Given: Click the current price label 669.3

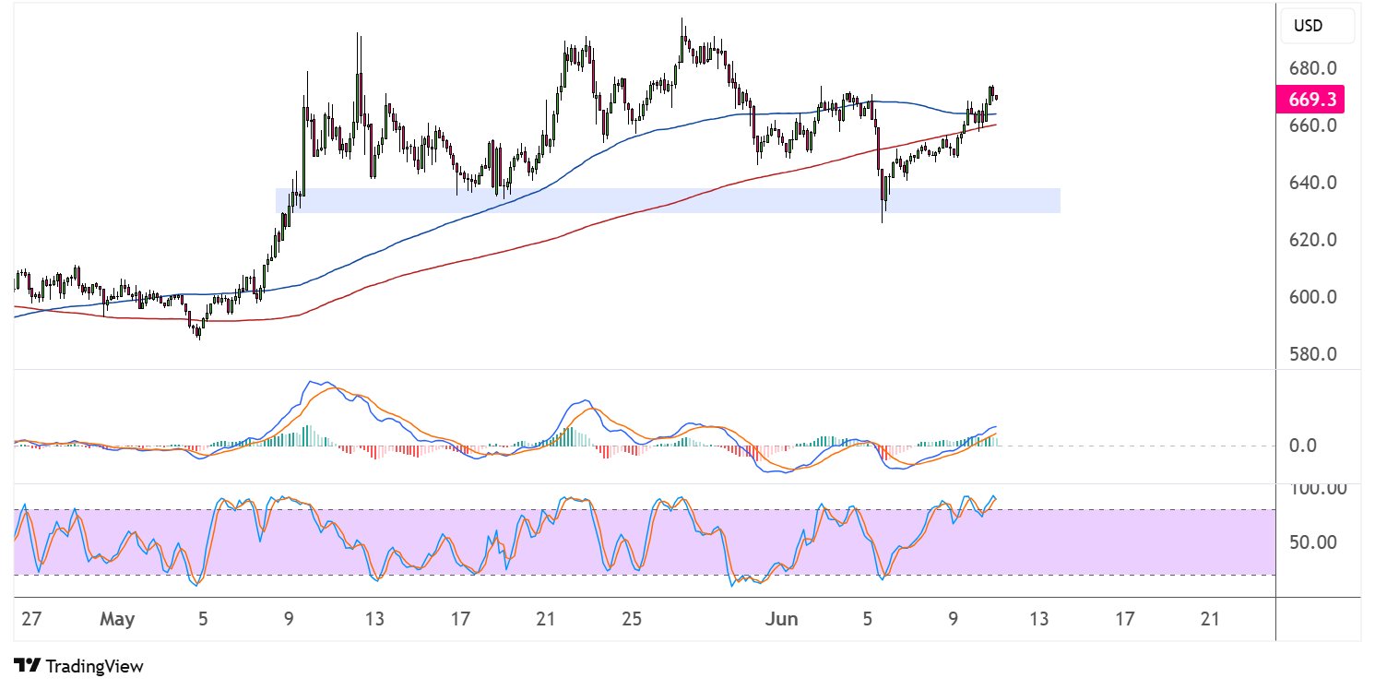Looking at the screenshot, I should pyautogui.click(x=1310, y=99).
